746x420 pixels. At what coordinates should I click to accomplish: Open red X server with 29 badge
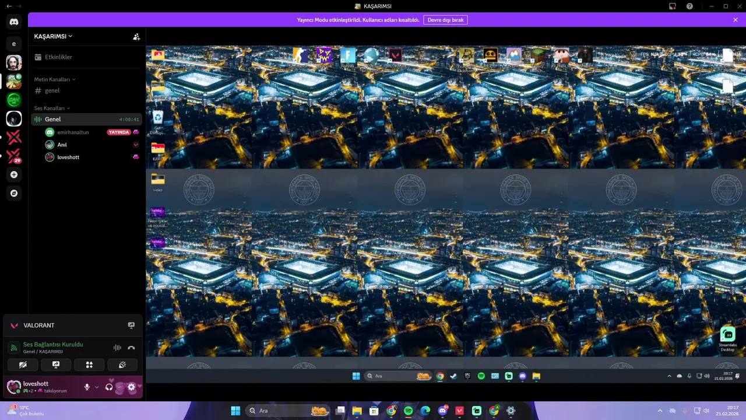click(x=14, y=156)
